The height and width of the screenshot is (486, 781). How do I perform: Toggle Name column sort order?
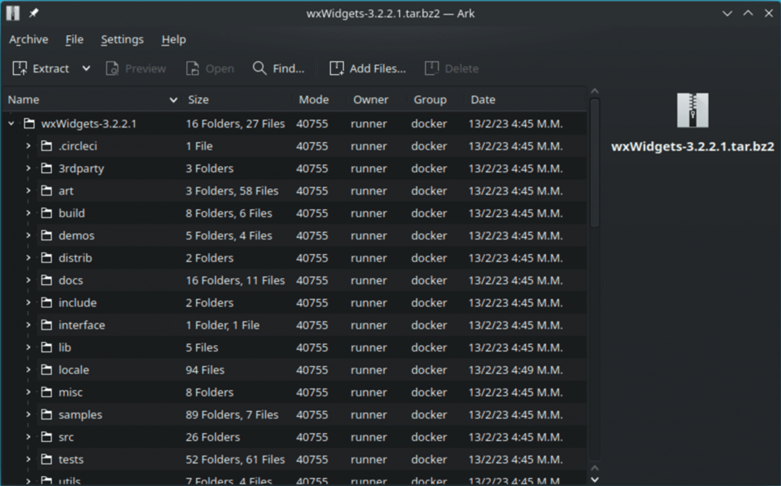coord(173,100)
